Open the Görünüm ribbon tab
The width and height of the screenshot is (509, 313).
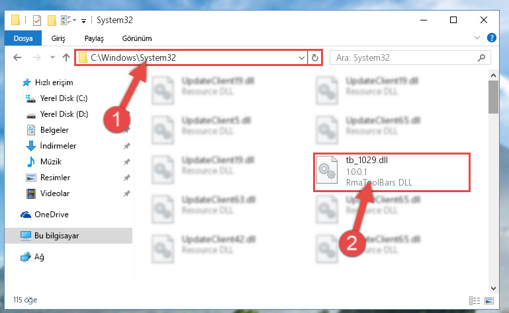tap(136, 38)
